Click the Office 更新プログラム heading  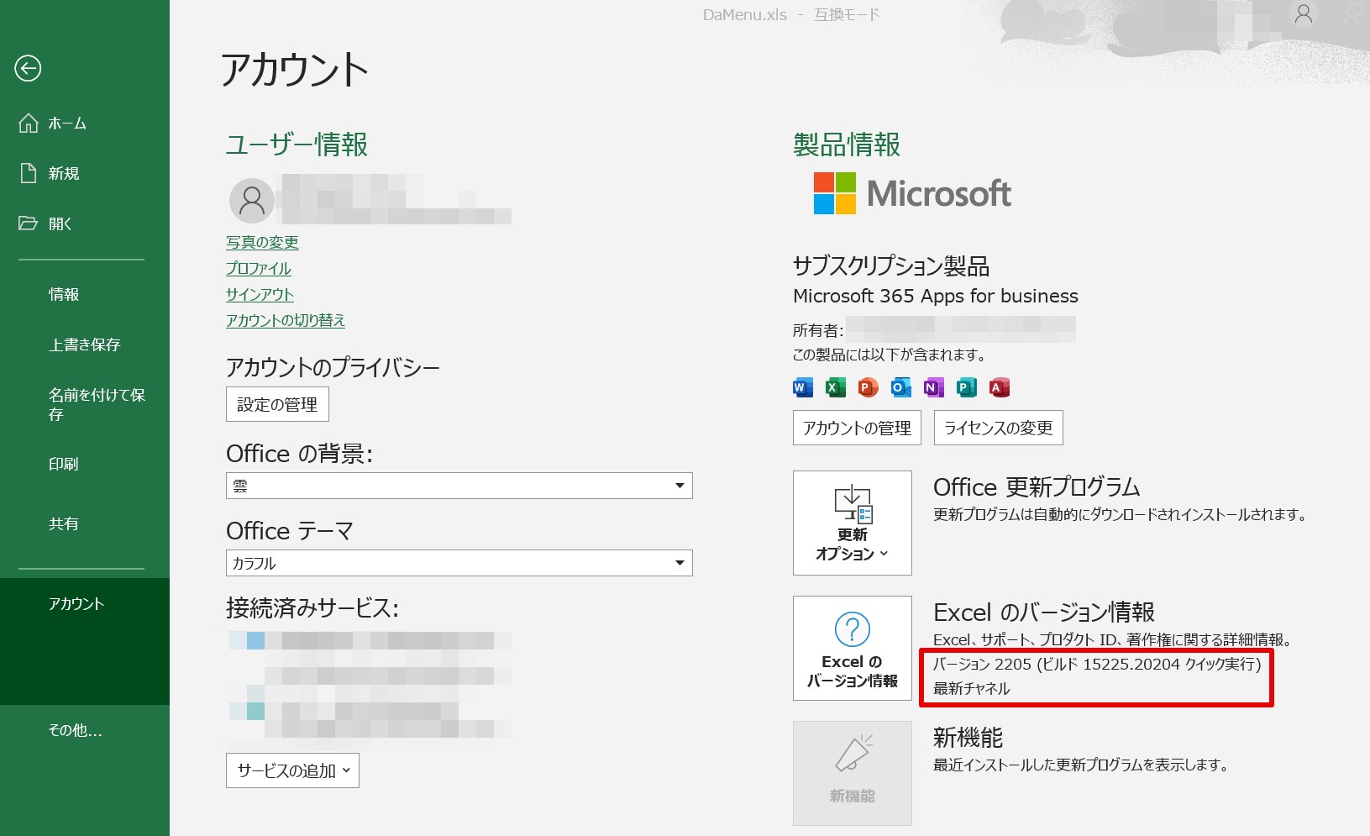(1037, 487)
